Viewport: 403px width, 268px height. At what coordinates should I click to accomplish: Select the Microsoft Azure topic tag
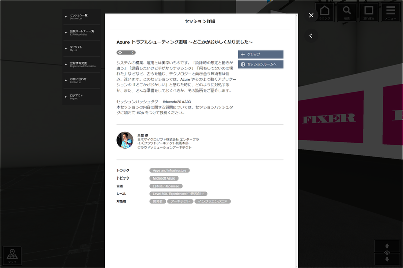click(164, 178)
